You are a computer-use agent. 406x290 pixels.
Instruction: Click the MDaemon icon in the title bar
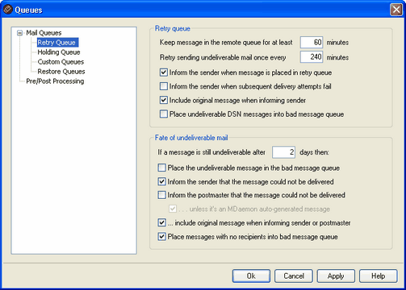pyautogui.click(x=8, y=10)
